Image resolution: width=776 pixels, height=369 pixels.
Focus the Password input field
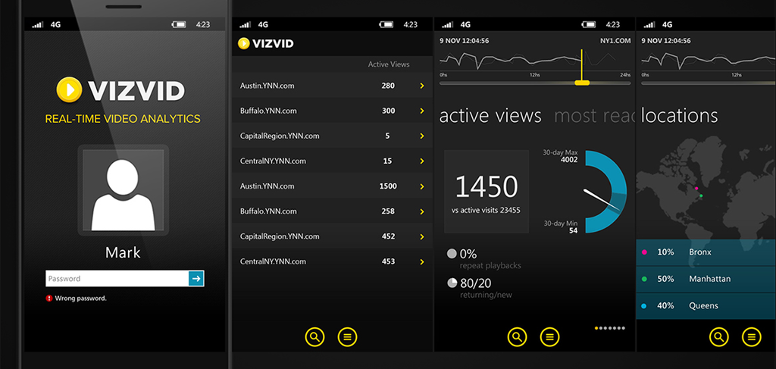[x=117, y=279]
